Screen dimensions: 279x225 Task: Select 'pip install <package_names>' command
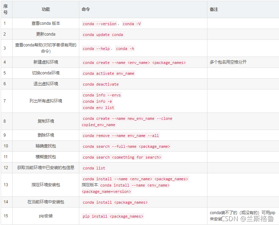pyautogui.click(x=113, y=216)
